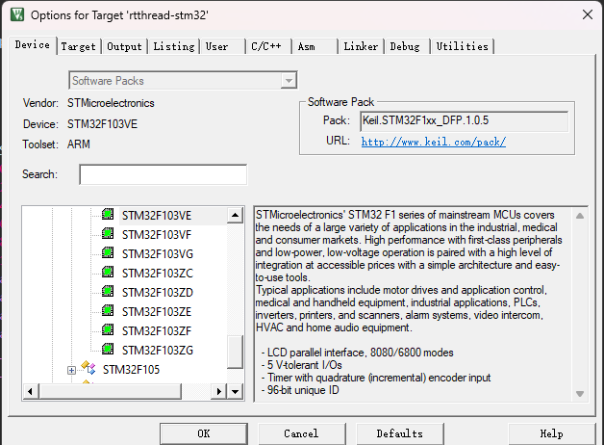Click the Pack name field Keil.STM32F1xx_DFP.1.0.5
This screenshot has width=604, height=445.
coord(464,121)
